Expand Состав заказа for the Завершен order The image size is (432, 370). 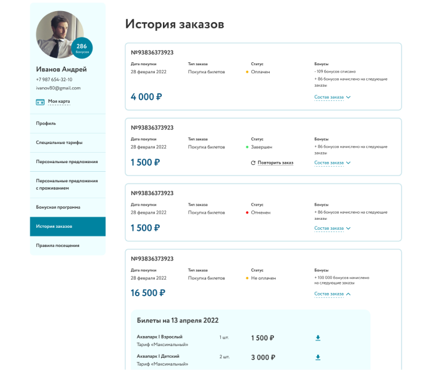pyautogui.click(x=332, y=163)
